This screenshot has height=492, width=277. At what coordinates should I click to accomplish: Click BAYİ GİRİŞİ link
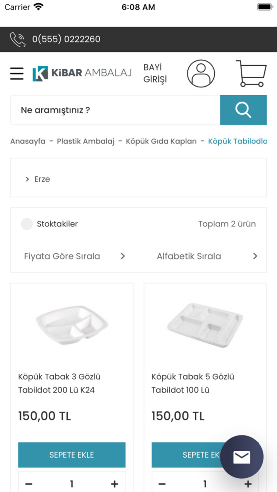155,74
